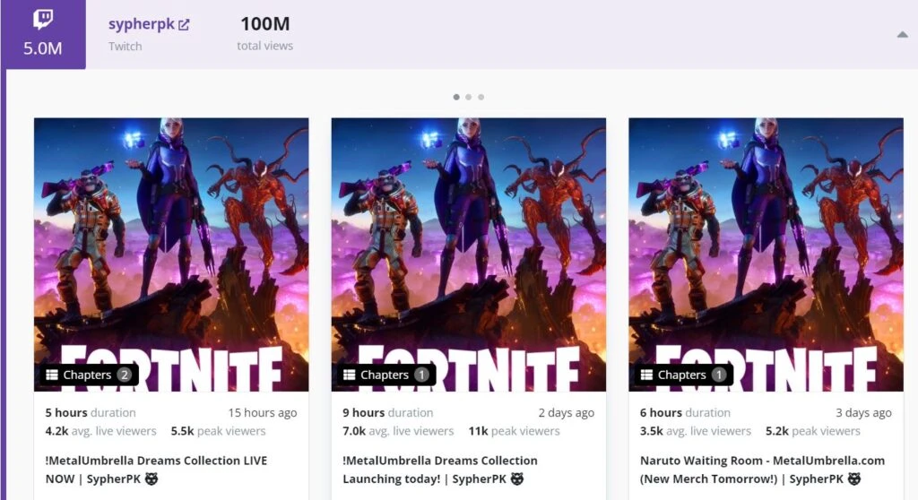Image resolution: width=918 pixels, height=500 pixels.
Task: Click Chapters list icon on third stream
Action: (x=646, y=375)
